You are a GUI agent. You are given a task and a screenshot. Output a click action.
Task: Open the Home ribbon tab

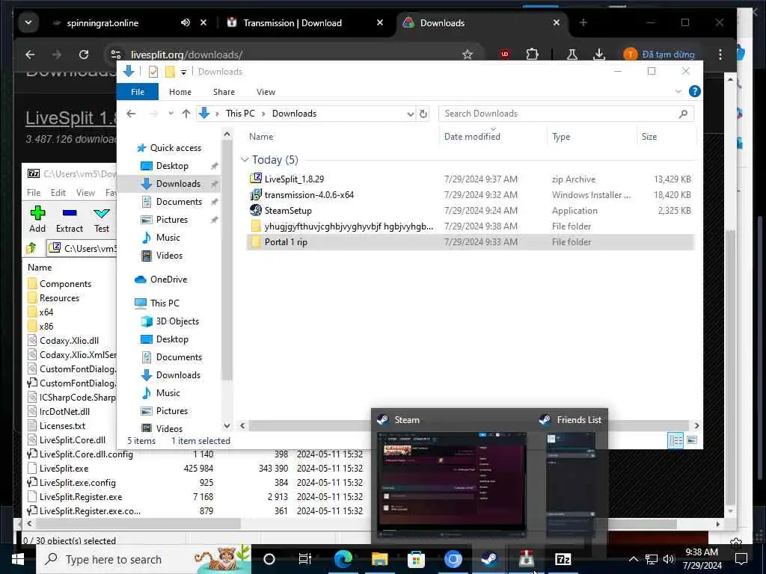180,92
